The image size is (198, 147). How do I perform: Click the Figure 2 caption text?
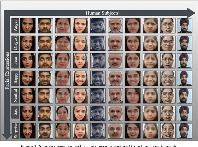98,145
